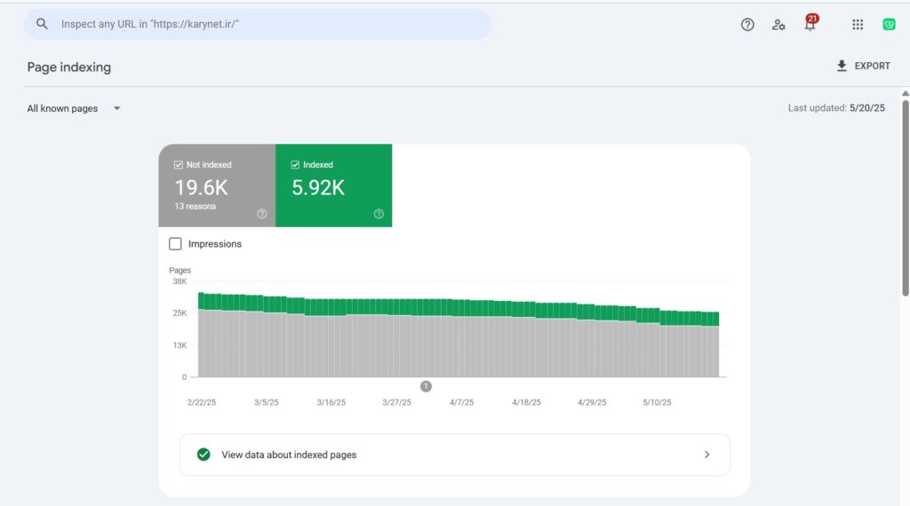Click the search magnifier icon
This screenshot has width=910, height=506.
pyautogui.click(x=42, y=24)
